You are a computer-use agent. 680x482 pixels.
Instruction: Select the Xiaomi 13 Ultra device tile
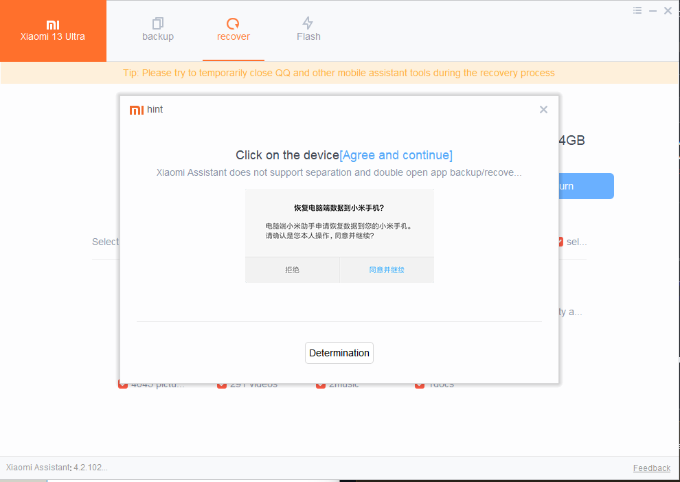coord(53,31)
